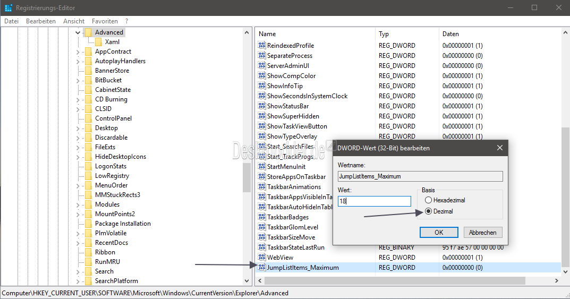Click the values pane horizontal scrollbar

coord(394,281)
